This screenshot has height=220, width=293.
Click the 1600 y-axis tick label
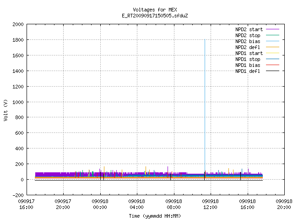tap(18, 55)
